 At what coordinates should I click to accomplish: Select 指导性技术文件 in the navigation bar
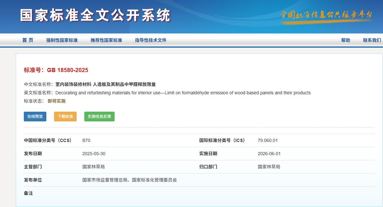pos(151,40)
